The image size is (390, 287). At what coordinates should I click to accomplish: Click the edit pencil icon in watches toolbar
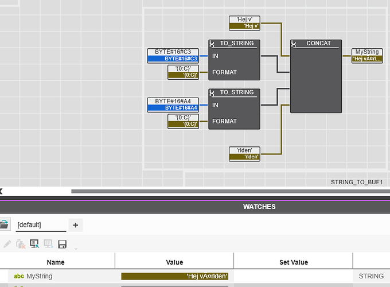coord(6,244)
